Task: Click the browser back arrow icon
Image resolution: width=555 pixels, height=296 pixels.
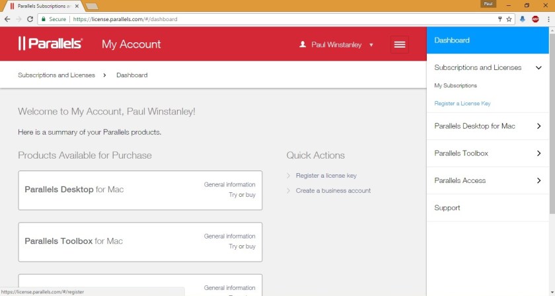Action: tap(7, 19)
